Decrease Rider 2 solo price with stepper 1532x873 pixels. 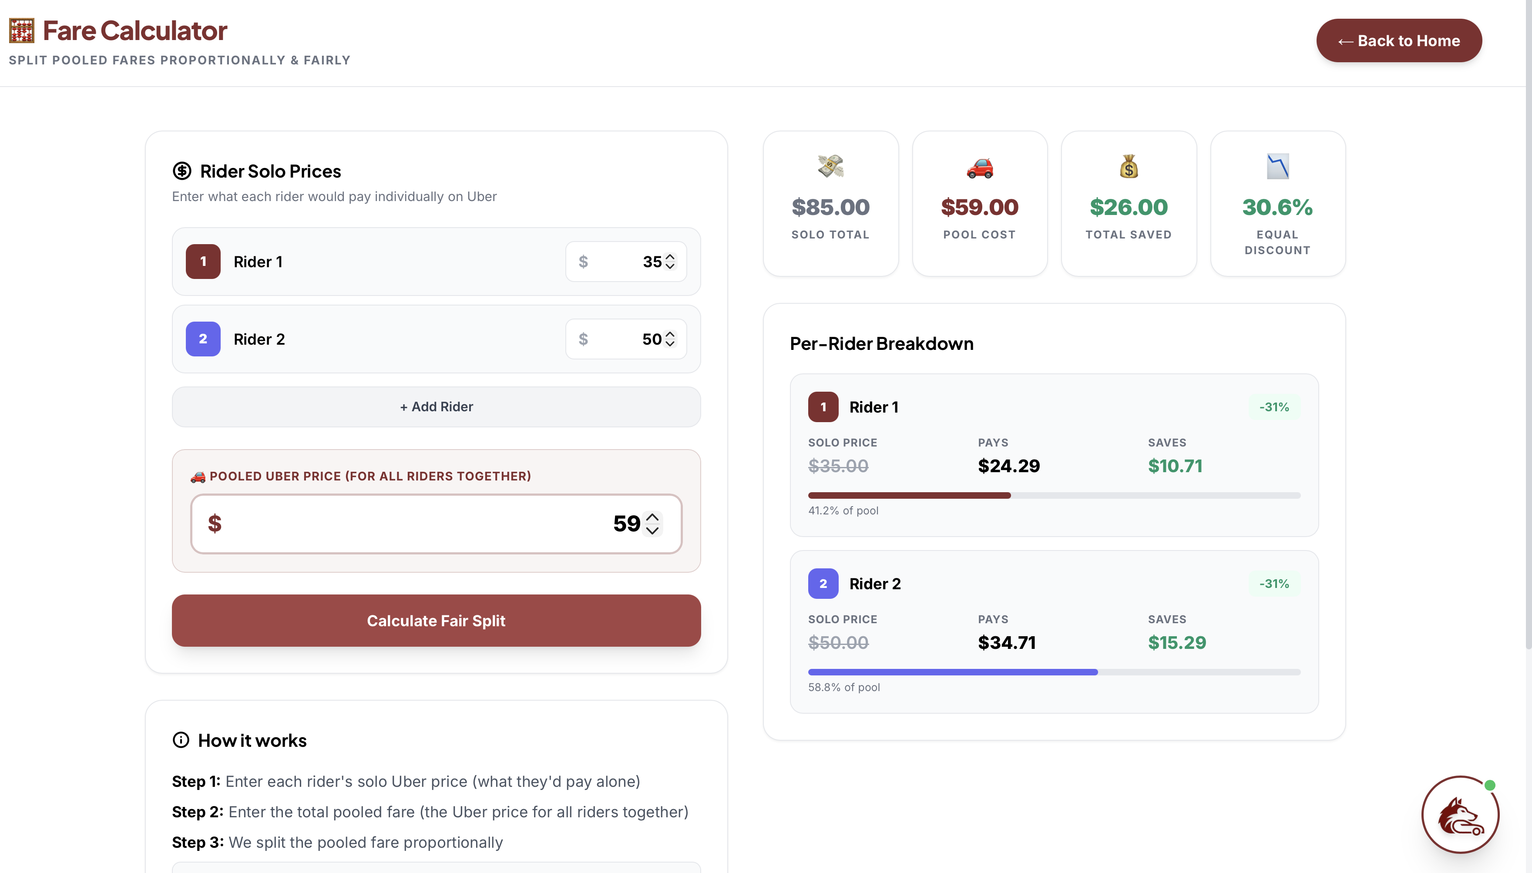click(670, 343)
